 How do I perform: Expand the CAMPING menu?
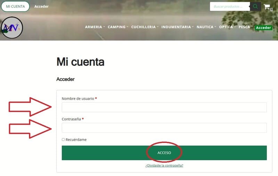118,27
